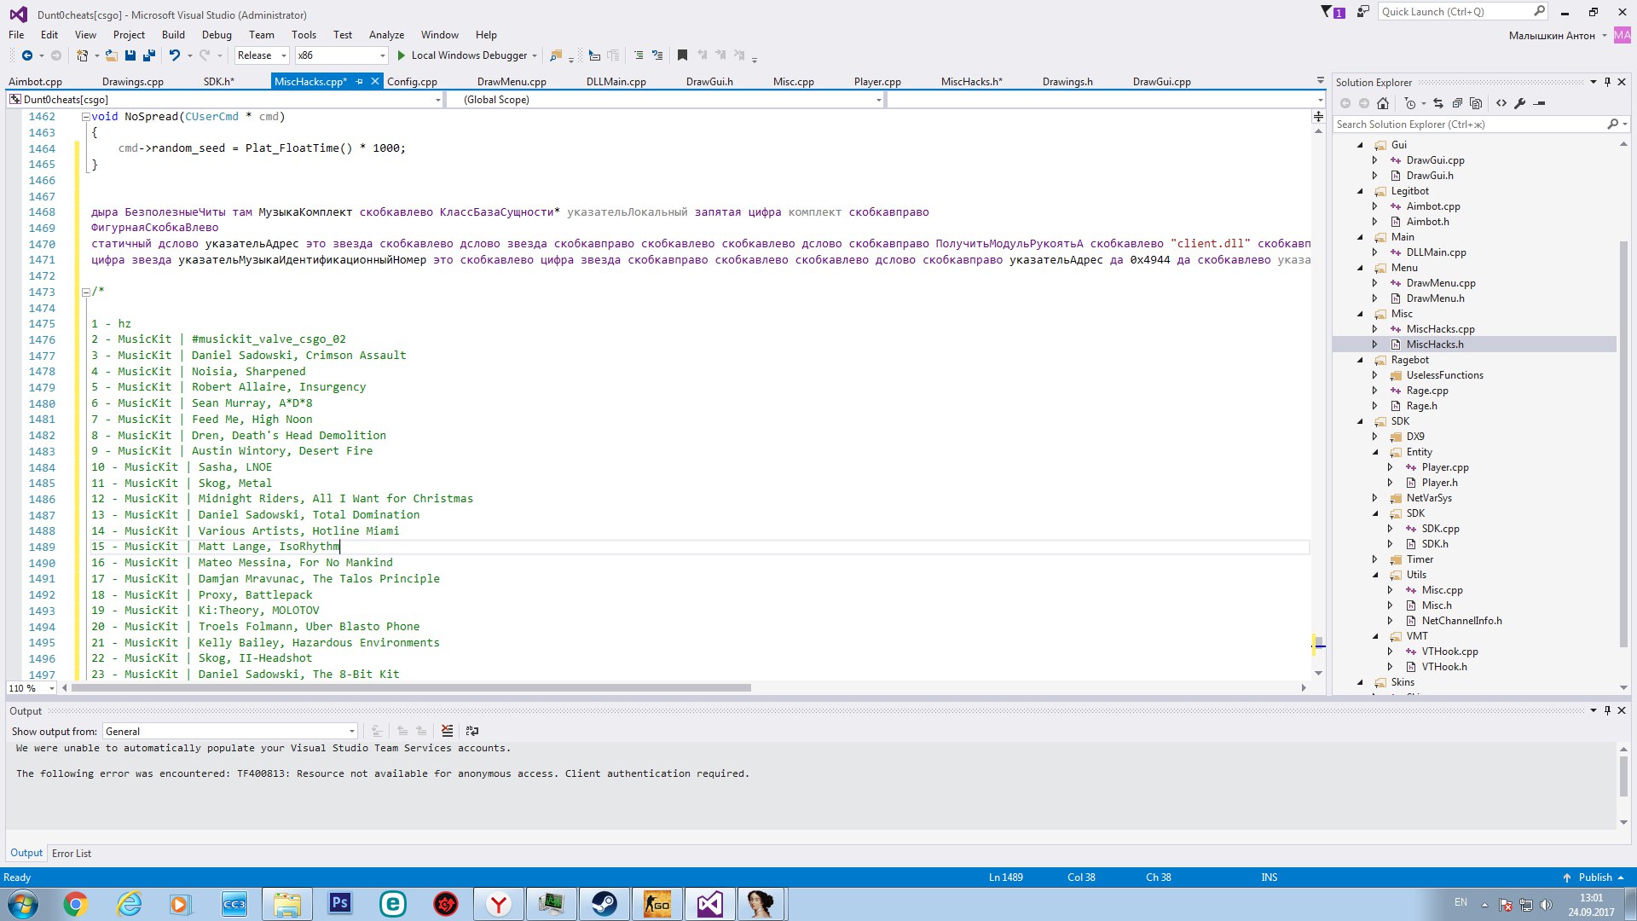The image size is (1637, 921).
Task: Toggle a bookmark on the current line
Action: (x=682, y=55)
